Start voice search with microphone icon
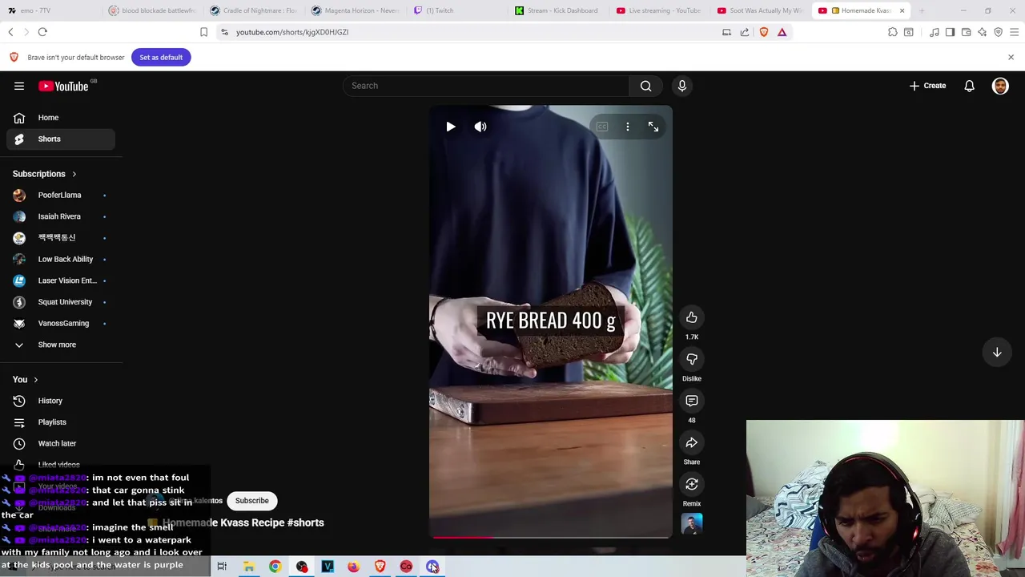The width and height of the screenshot is (1025, 577). (682, 86)
